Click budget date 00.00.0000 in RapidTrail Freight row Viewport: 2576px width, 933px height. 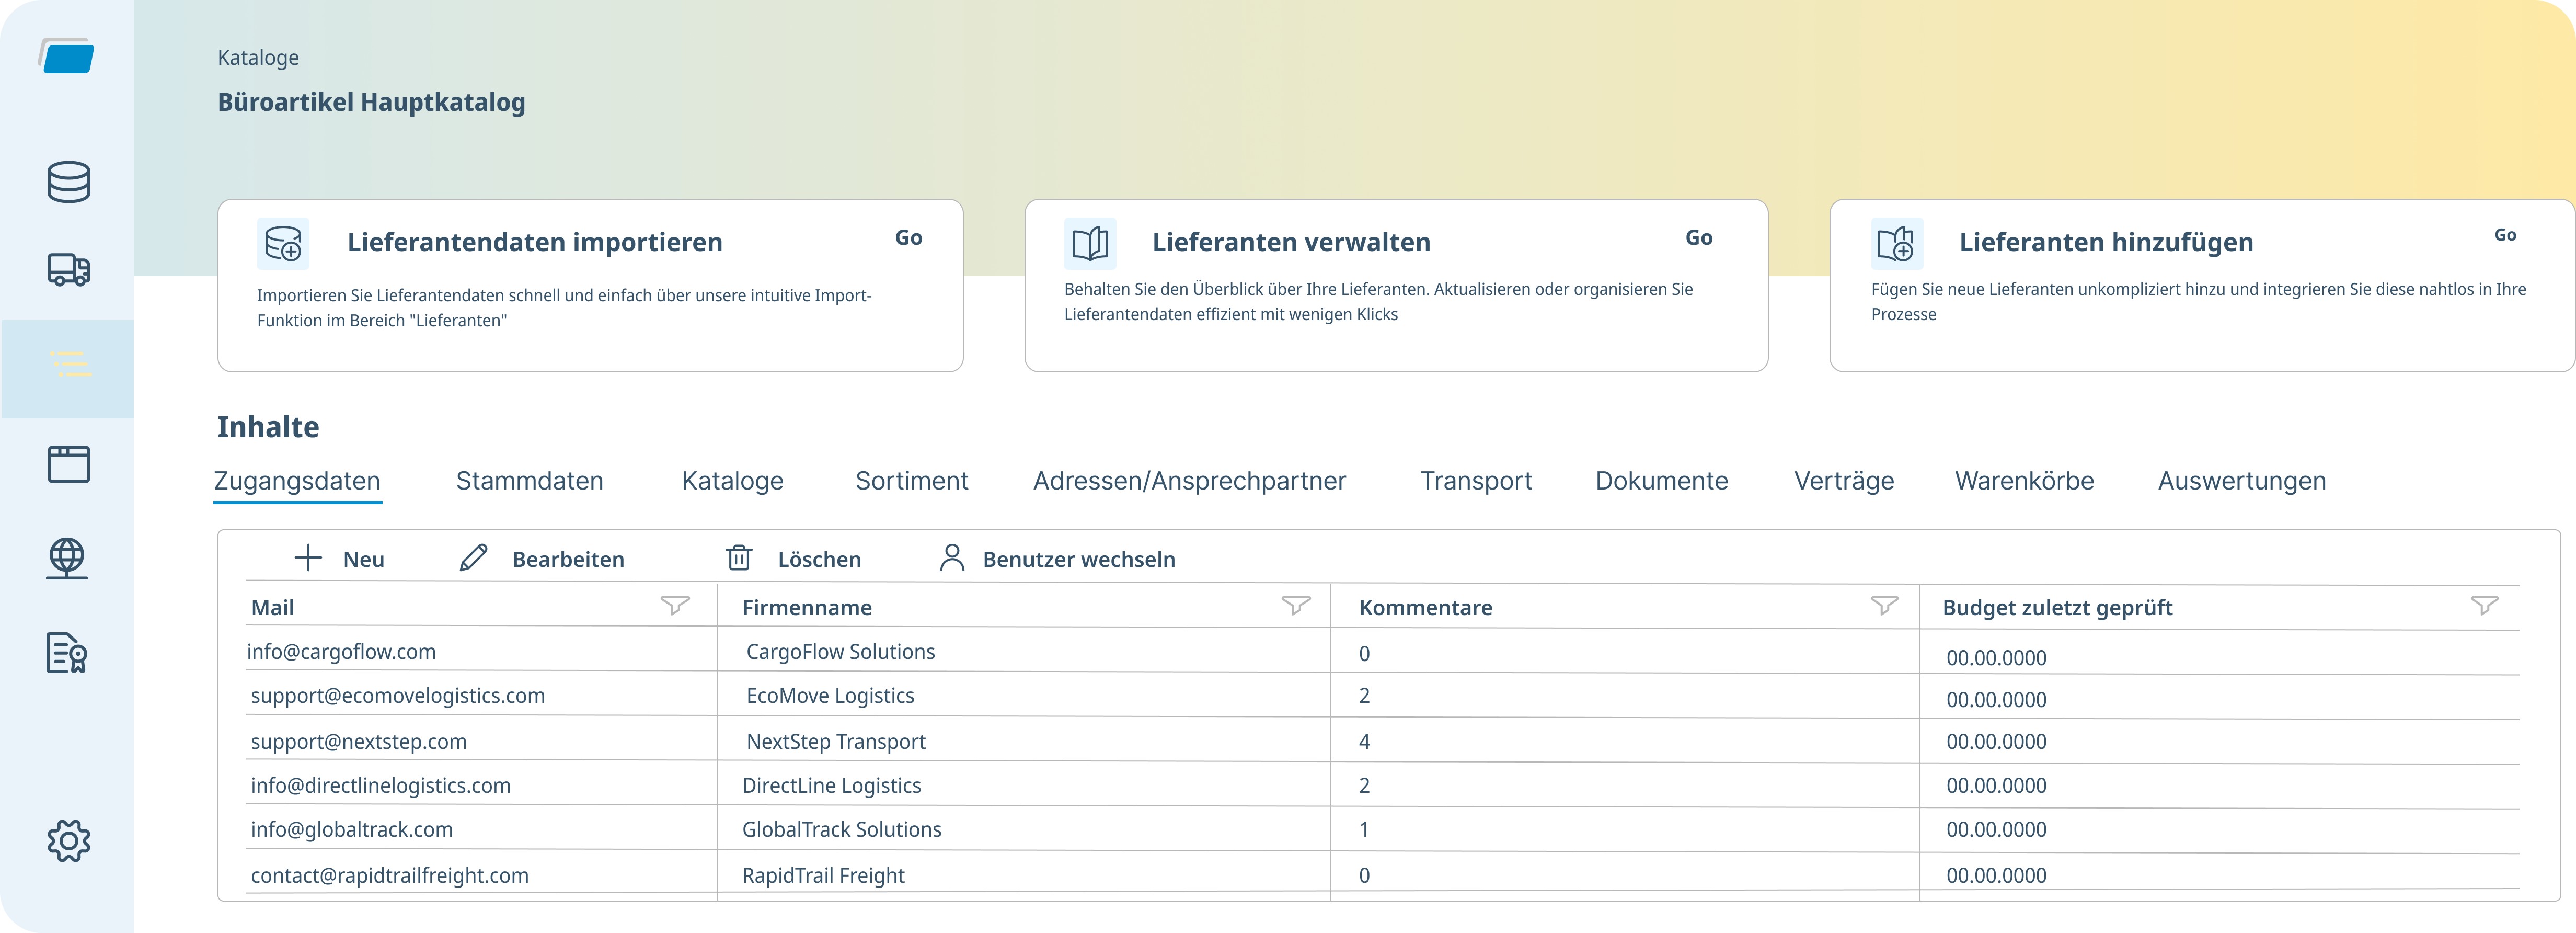pos(1996,876)
